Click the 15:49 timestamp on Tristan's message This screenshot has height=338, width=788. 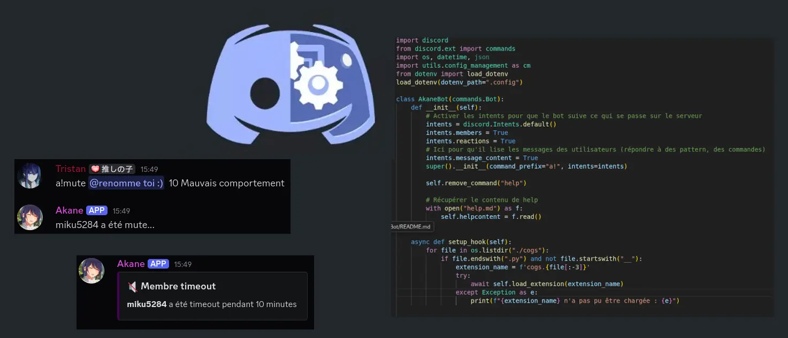coord(149,169)
